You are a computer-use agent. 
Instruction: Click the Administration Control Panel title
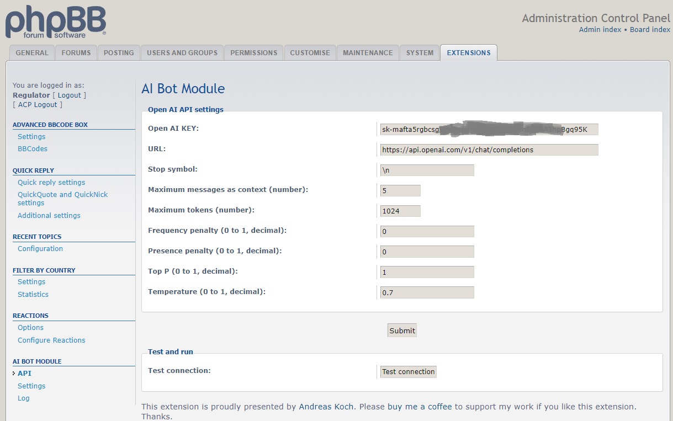(596, 18)
